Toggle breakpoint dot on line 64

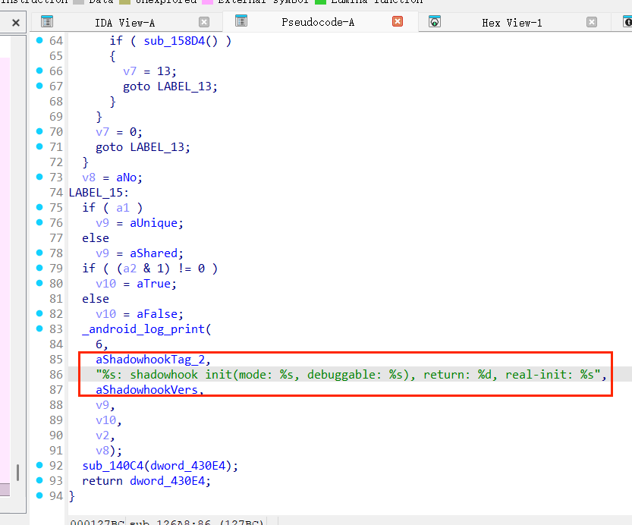[39, 40]
